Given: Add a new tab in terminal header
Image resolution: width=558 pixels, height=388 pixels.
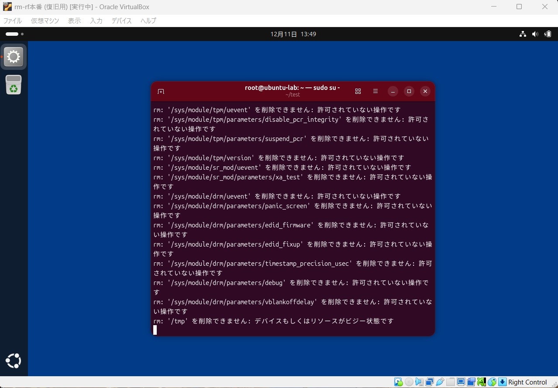Looking at the screenshot, I should click(161, 91).
